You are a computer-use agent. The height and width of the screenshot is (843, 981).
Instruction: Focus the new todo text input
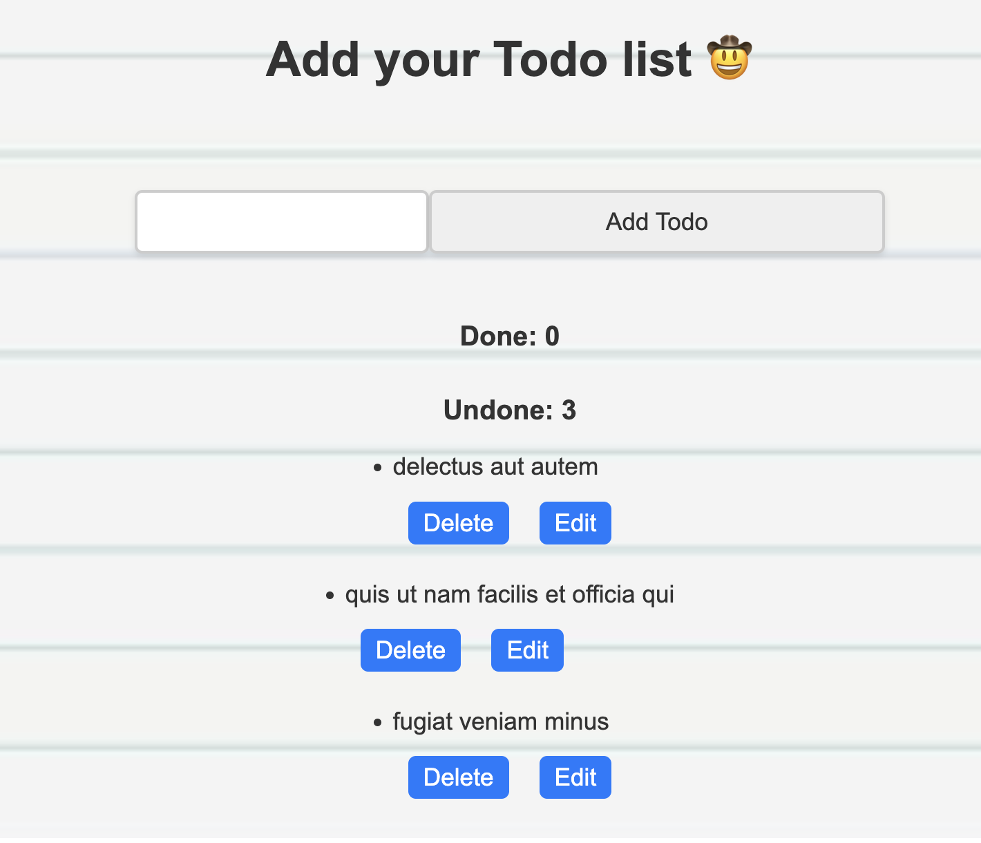[x=282, y=222]
